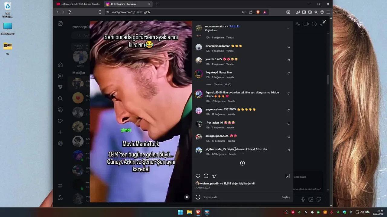Viewport: 387px width, 217px height.
Task: Close the Instagram • Mesajlar tab
Action: coord(149,4)
